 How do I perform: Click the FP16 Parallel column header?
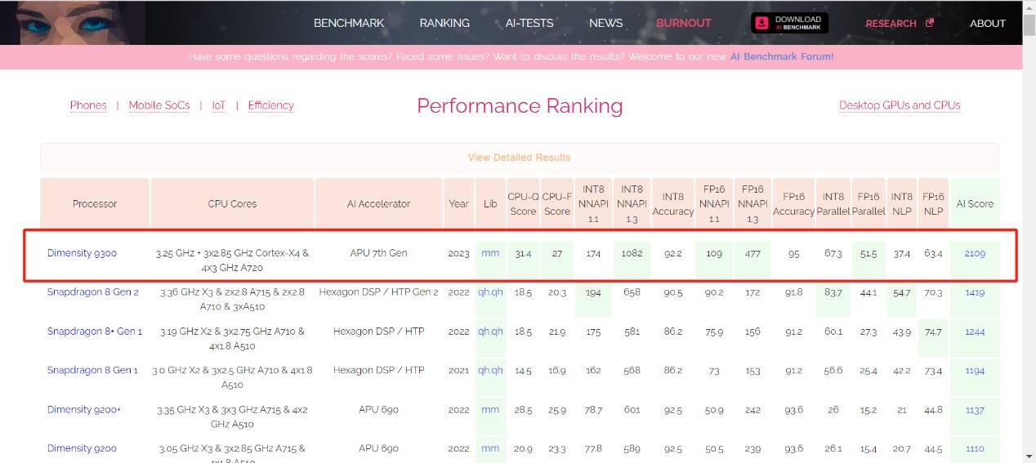point(869,204)
